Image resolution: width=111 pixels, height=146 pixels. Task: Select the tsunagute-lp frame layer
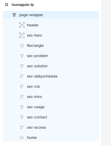[23, 5]
